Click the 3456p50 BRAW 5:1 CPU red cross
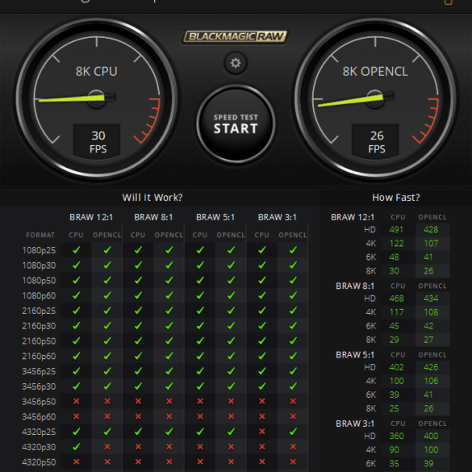Viewport: 472px width, 472px height. pos(200,401)
